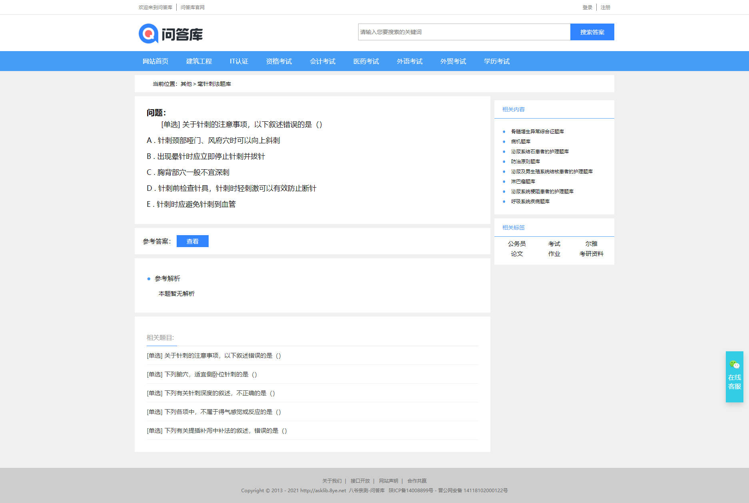Click the 问答库 logo icon
The image size is (749, 503).
point(171,34)
